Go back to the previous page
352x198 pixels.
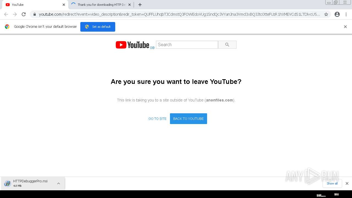tap(6, 14)
